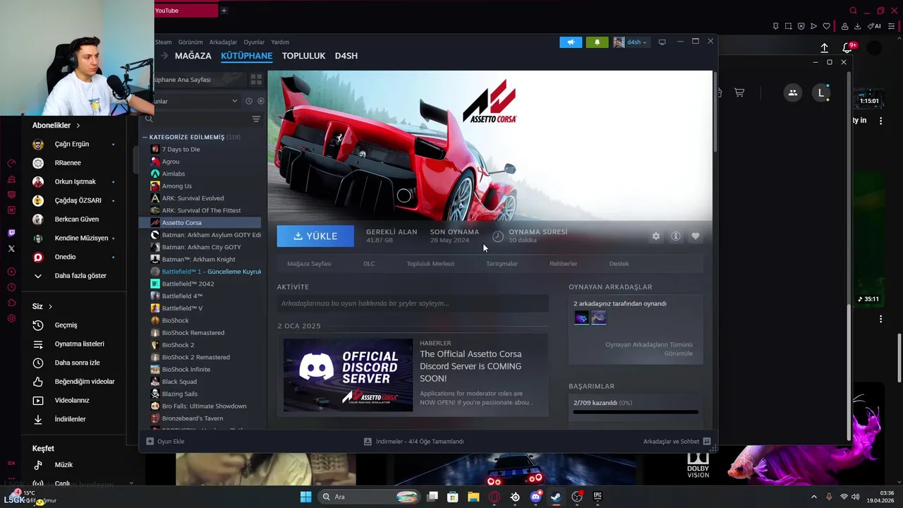Open the Görünüm menu
Screen dimensions: 903x508
[190, 42]
